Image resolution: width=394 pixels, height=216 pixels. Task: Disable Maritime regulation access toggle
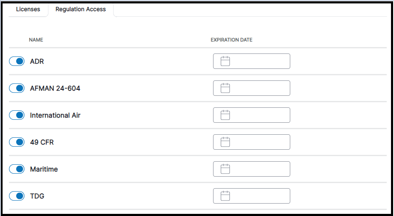tap(17, 169)
